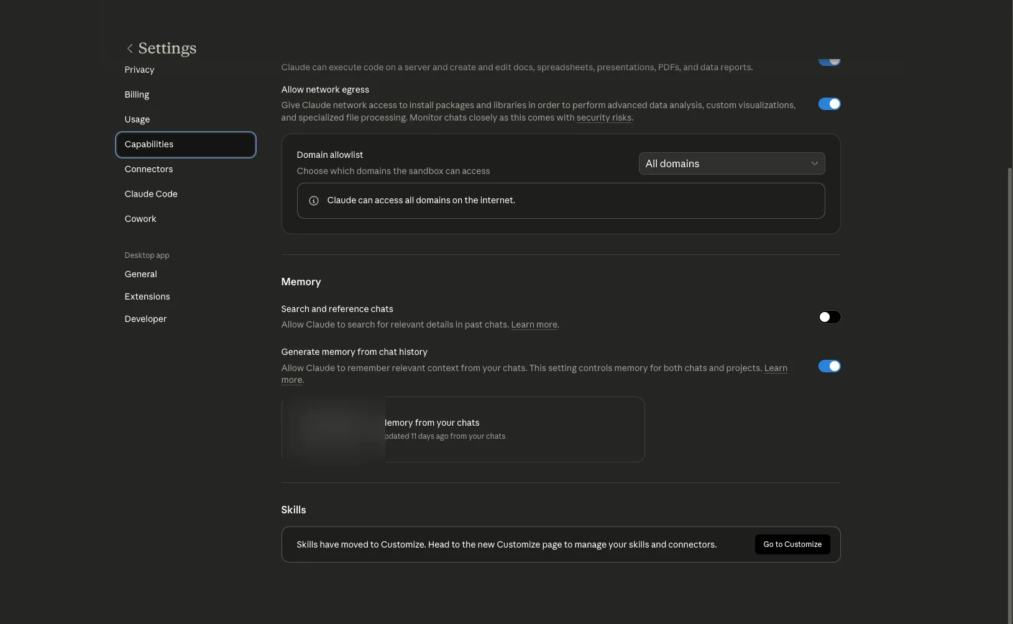This screenshot has width=1013, height=624.
Task: Disable Generate memory from chat history
Action: (x=829, y=366)
